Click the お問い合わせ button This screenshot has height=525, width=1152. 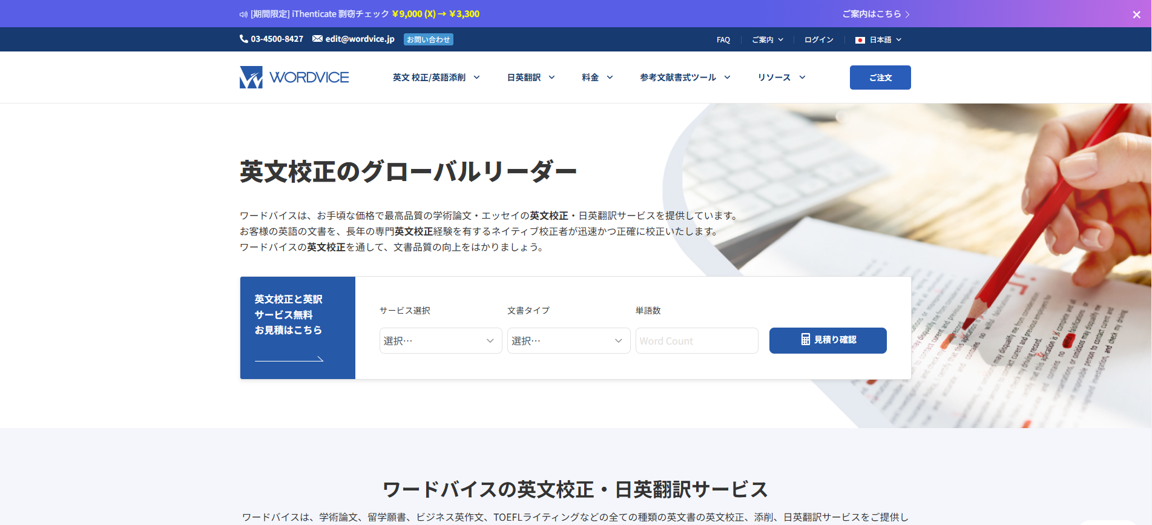(428, 39)
